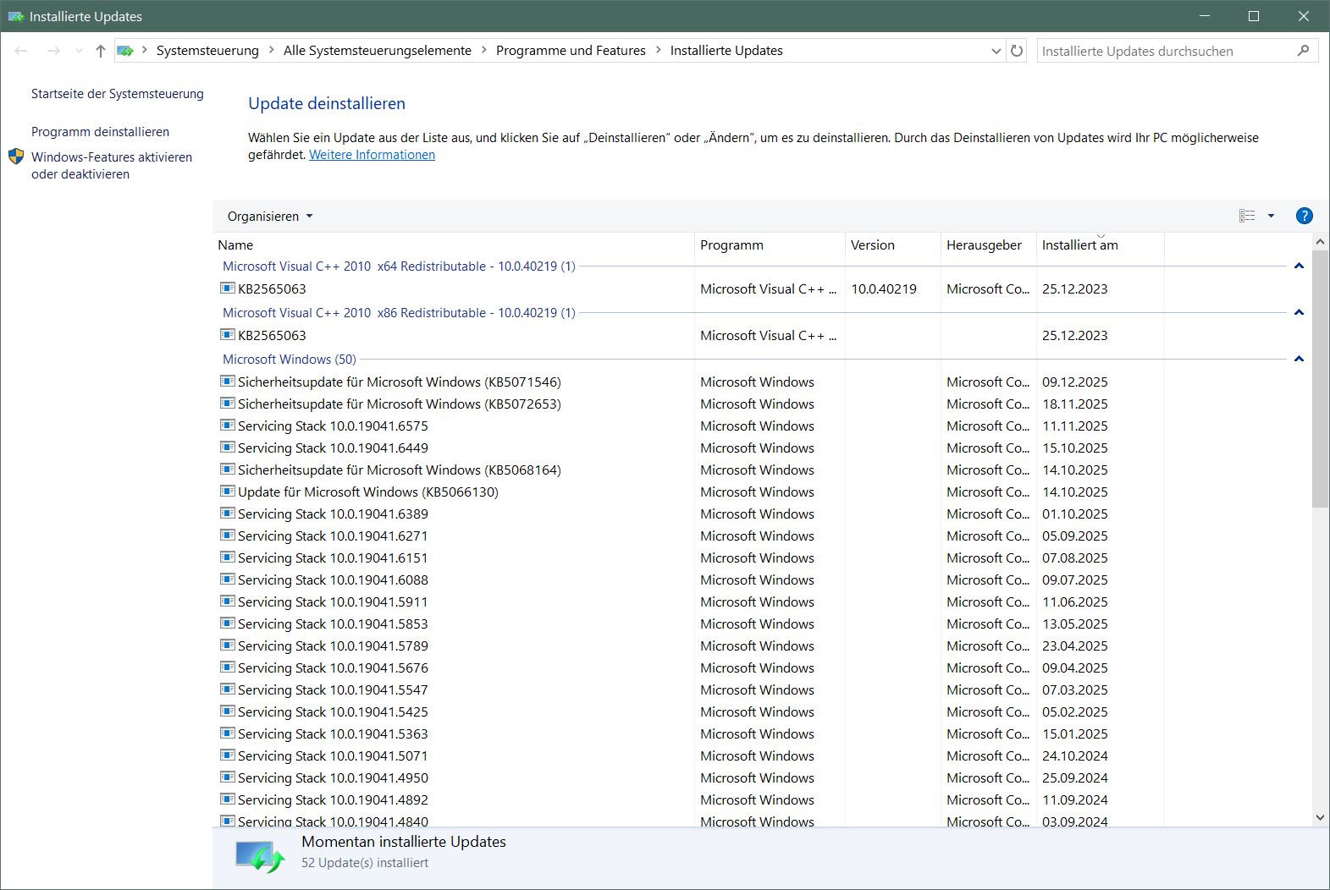This screenshot has width=1330, height=890.
Task: Sort by the Installiert am column header
Action: tap(1100, 244)
